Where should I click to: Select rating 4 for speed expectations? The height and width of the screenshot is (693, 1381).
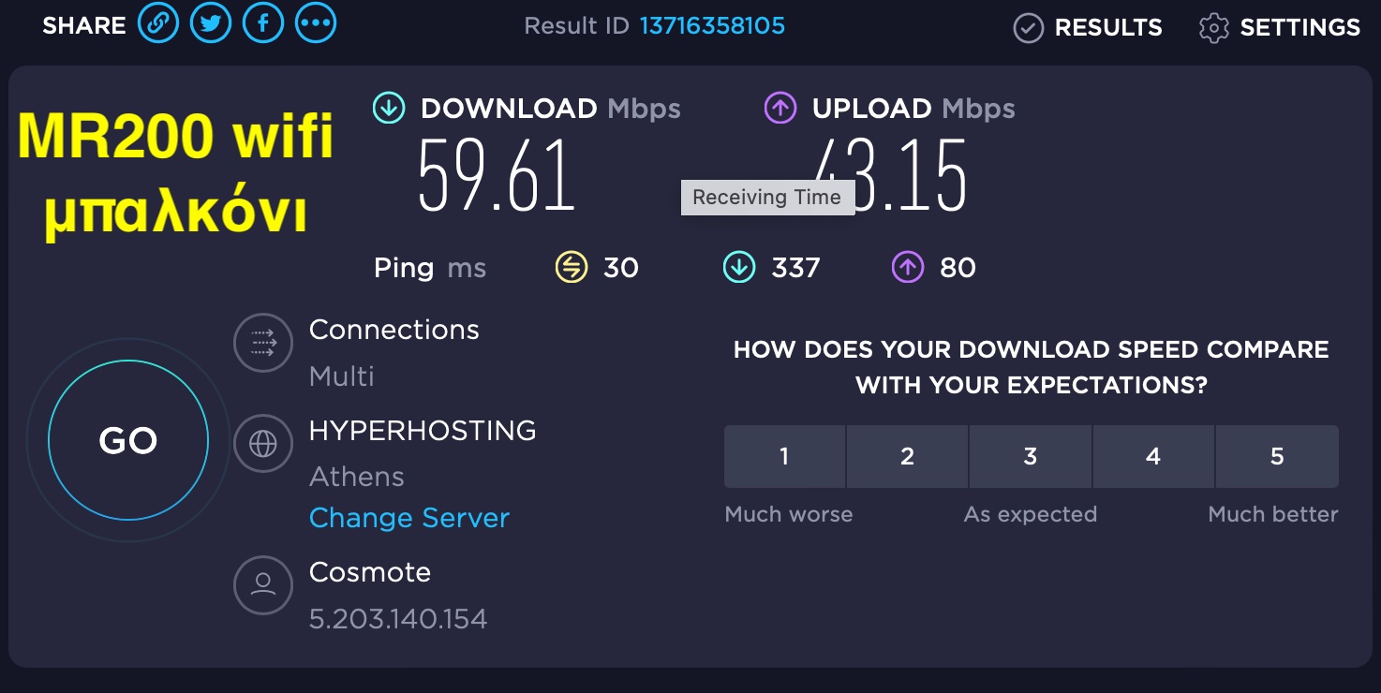coord(1153,456)
